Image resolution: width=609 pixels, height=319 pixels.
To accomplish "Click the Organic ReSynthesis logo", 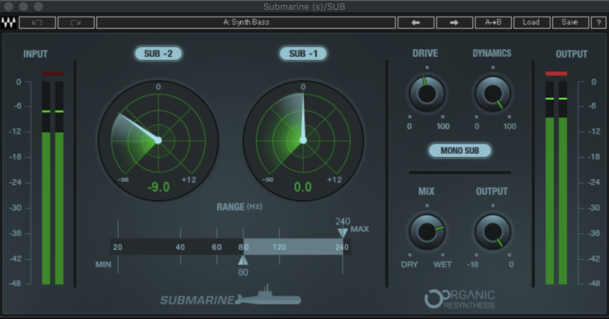I will click(460, 299).
